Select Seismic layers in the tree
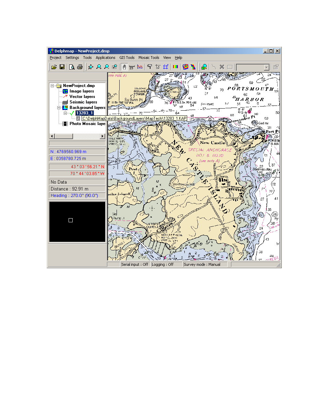Viewport: 327px width, 397px height. [83, 102]
